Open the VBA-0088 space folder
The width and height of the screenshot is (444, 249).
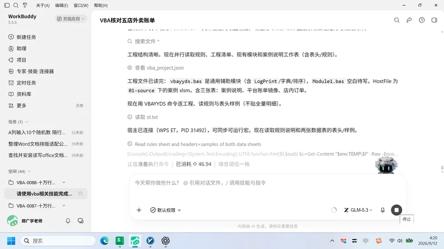36,183
